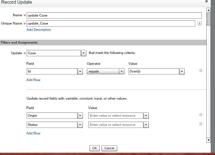Open resource picker for Origin value
This screenshot has width=215, height=155.
click(x=146, y=116)
